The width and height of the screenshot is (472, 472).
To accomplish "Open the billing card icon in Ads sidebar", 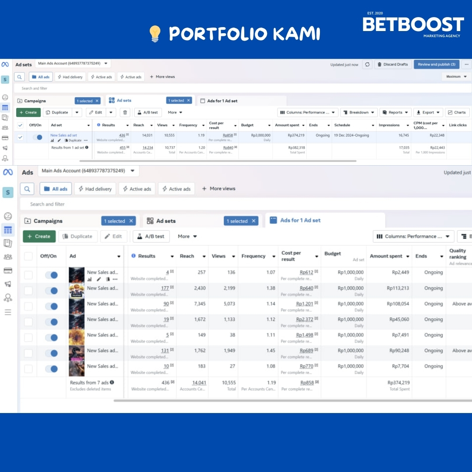I will click(8, 271).
